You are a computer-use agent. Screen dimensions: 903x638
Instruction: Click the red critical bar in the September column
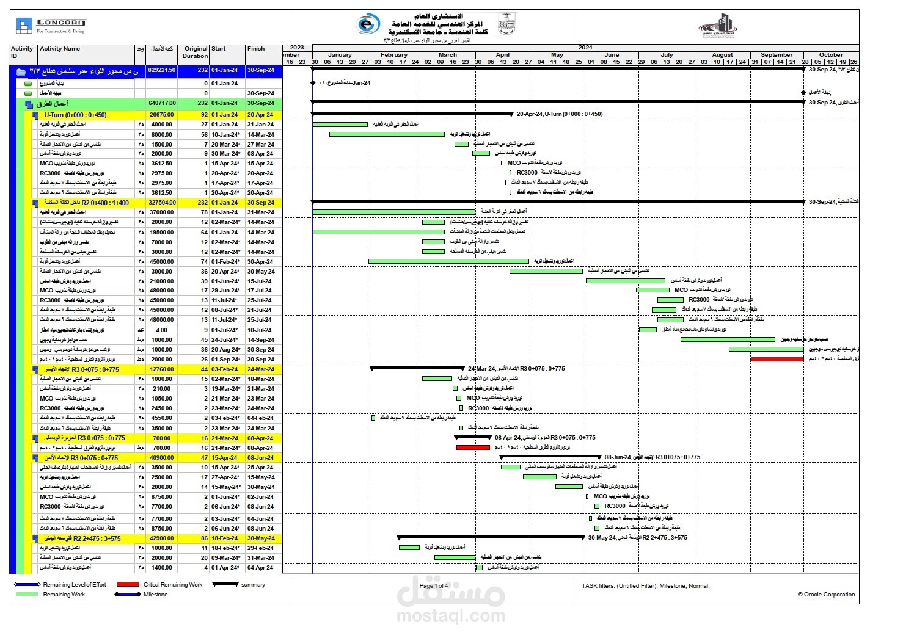(x=777, y=359)
